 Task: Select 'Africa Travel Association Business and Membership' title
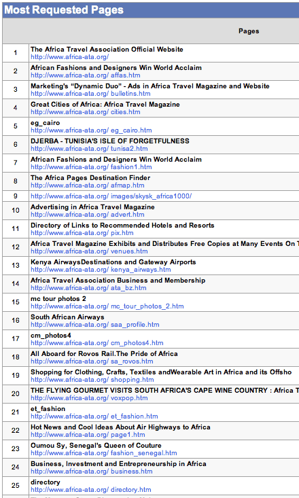click(x=118, y=281)
